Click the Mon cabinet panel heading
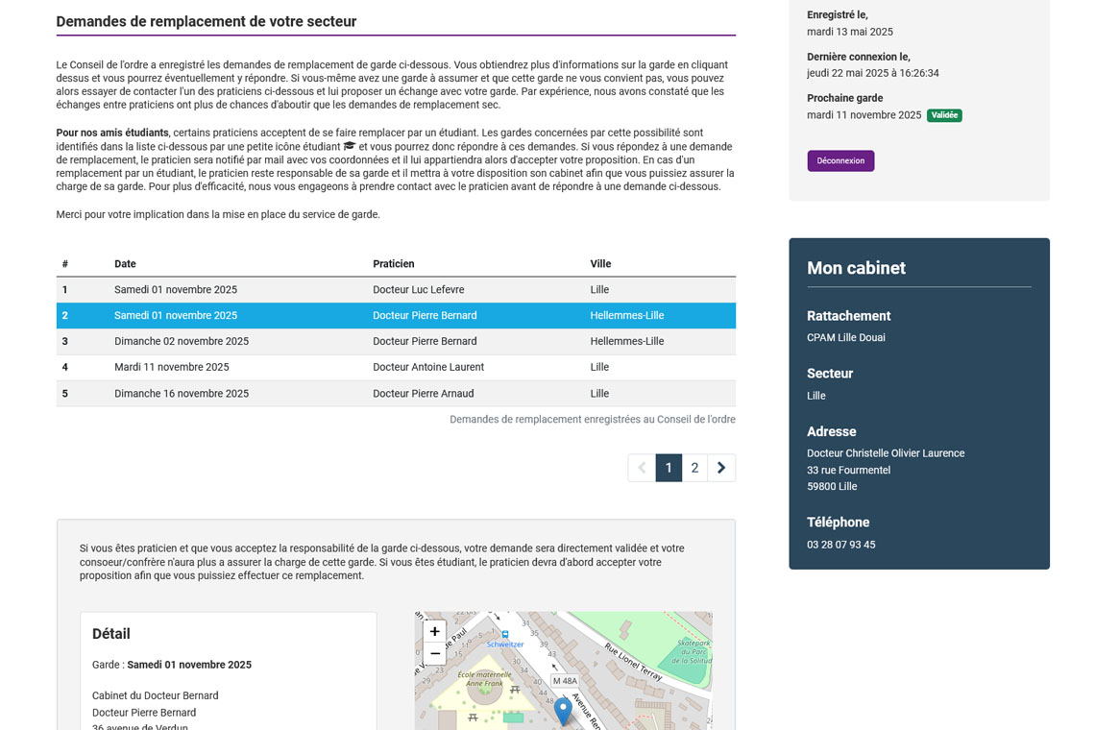The width and height of the screenshot is (1095, 730). pyautogui.click(x=856, y=268)
